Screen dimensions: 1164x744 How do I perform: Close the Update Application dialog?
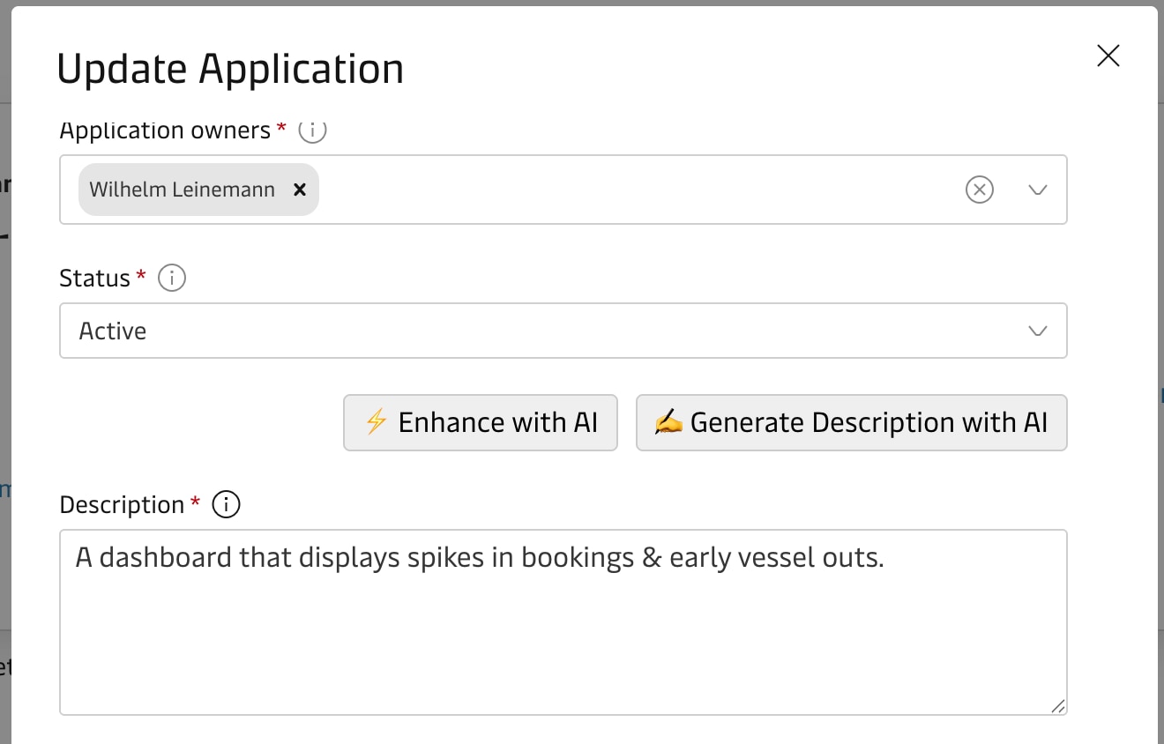[1108, 56]
